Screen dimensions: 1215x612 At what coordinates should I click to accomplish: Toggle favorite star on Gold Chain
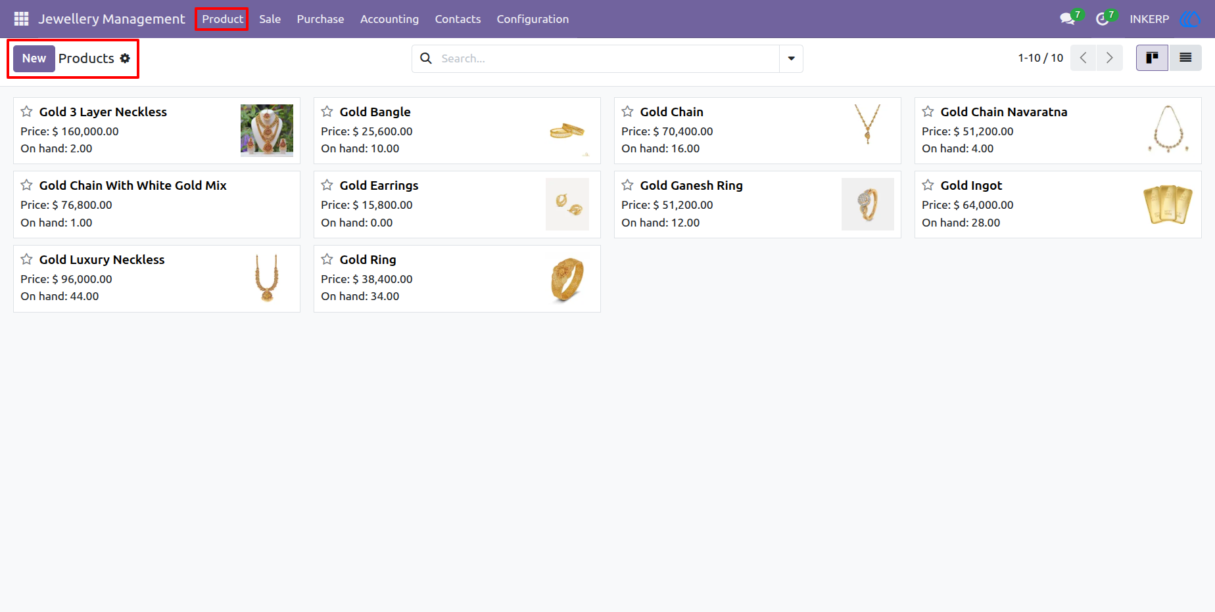(627, 112)
